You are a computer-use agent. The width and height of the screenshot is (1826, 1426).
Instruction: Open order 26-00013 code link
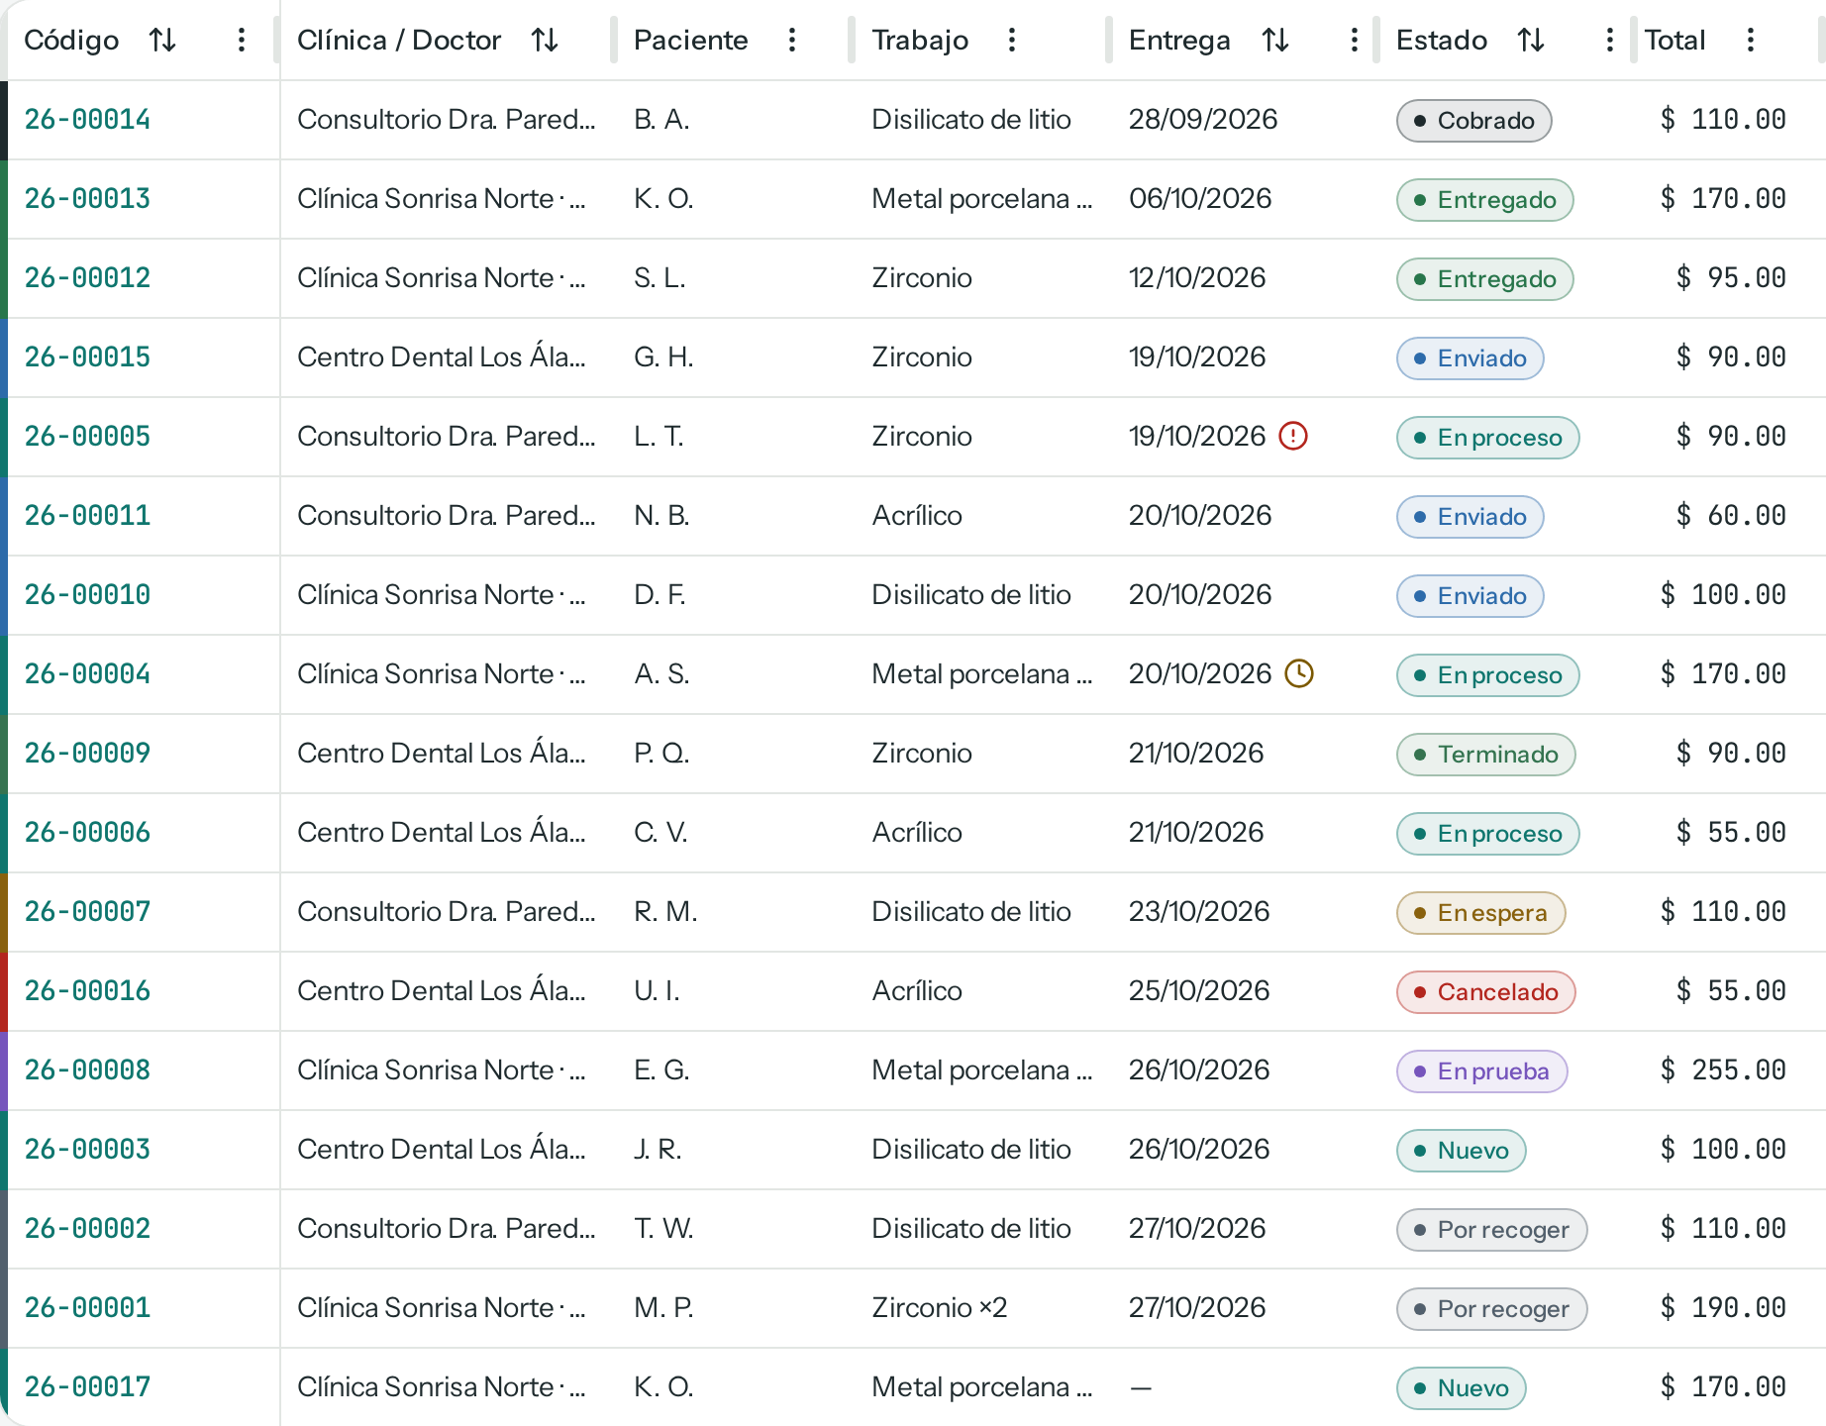(87, 199)
